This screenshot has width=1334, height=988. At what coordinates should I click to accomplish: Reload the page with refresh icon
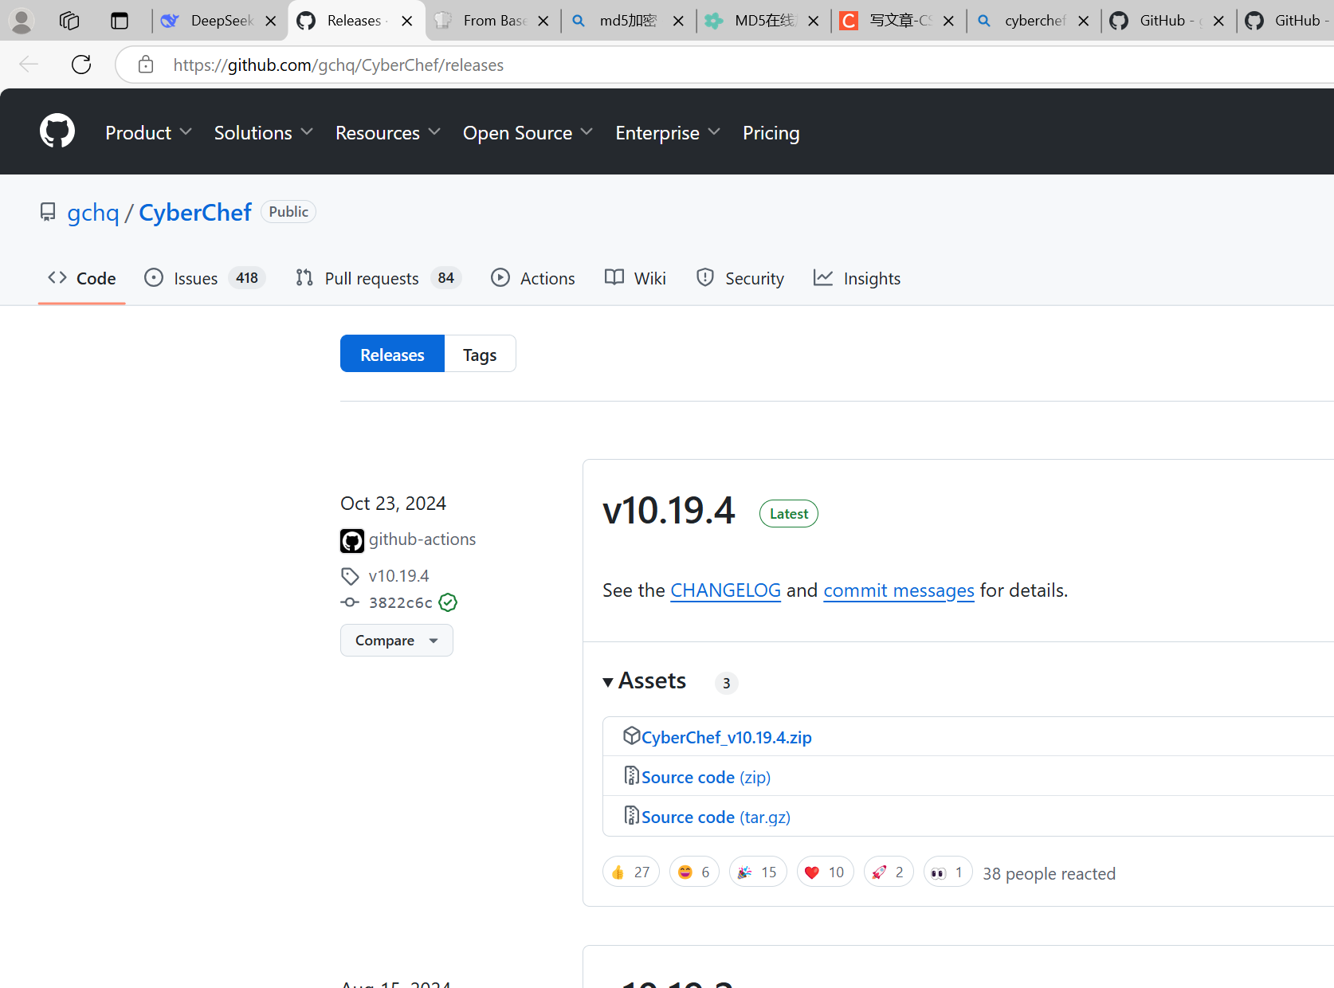click(x=81, y=65)
